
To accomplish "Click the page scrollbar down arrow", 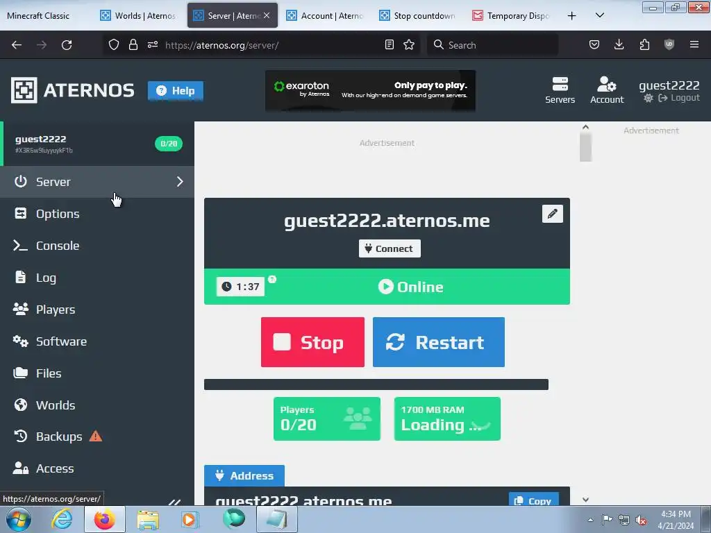I will 585,500.
